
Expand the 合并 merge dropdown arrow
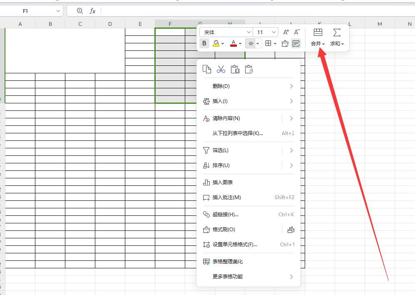point(323,44)
